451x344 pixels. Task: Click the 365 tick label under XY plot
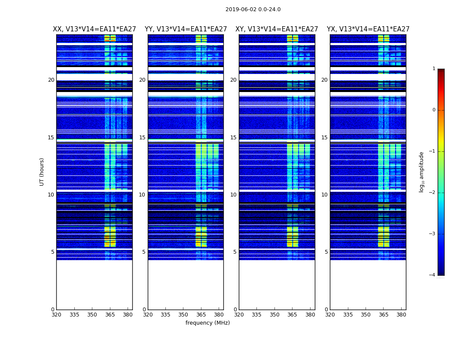(x=292, y=315)
